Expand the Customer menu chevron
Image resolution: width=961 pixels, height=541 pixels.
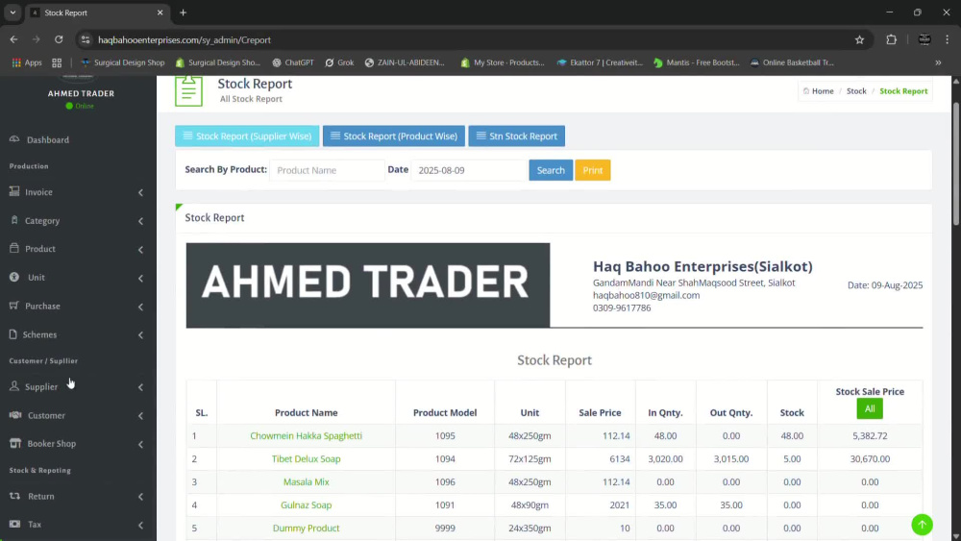tap(140, 415)
